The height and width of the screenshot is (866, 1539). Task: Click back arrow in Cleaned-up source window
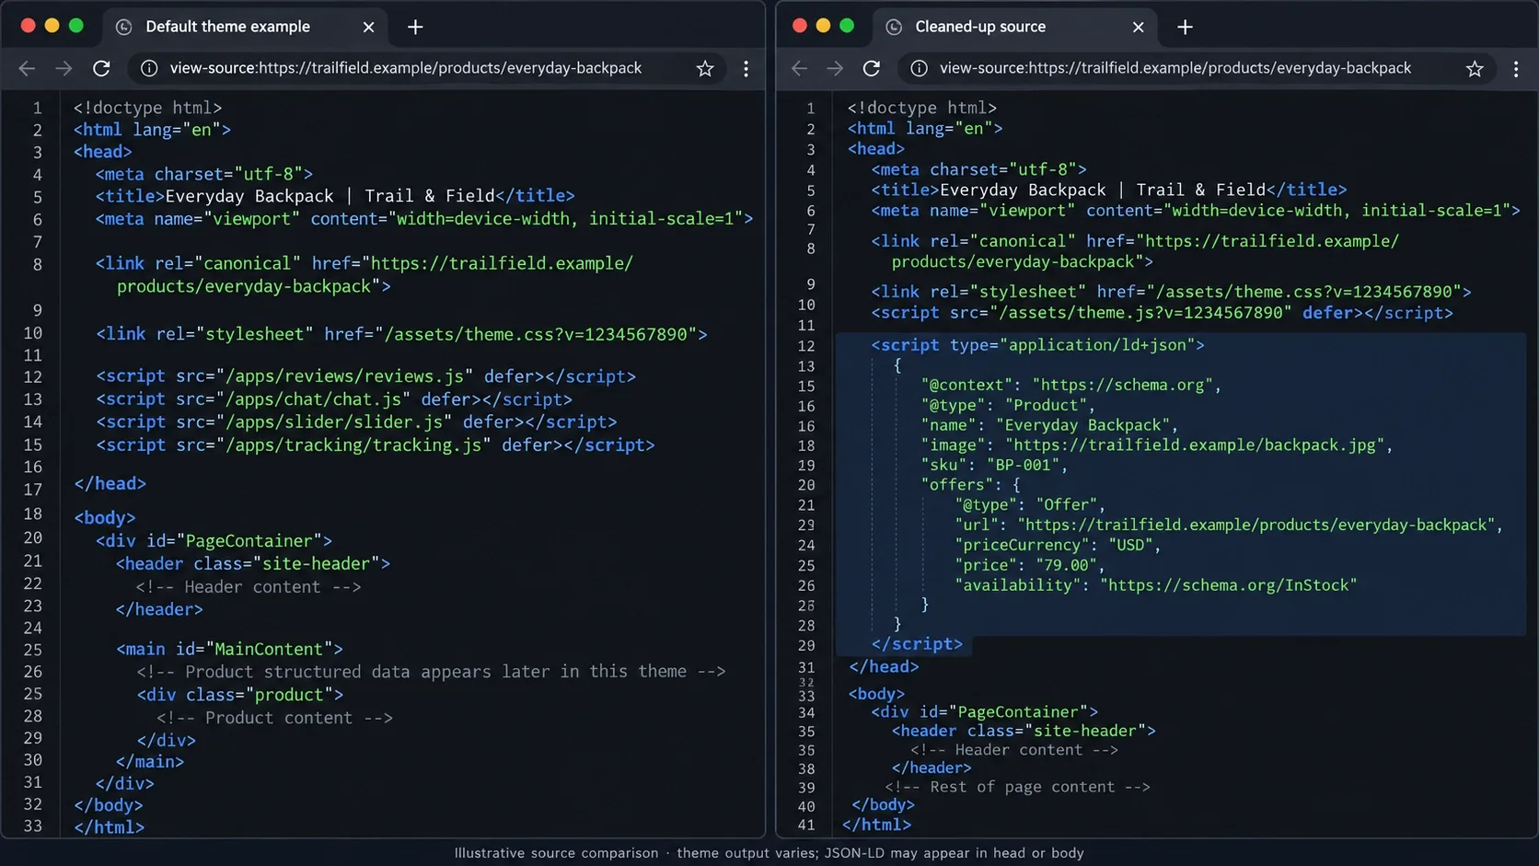(799, 68)
